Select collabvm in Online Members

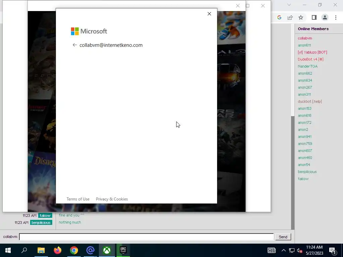point(305,38)
